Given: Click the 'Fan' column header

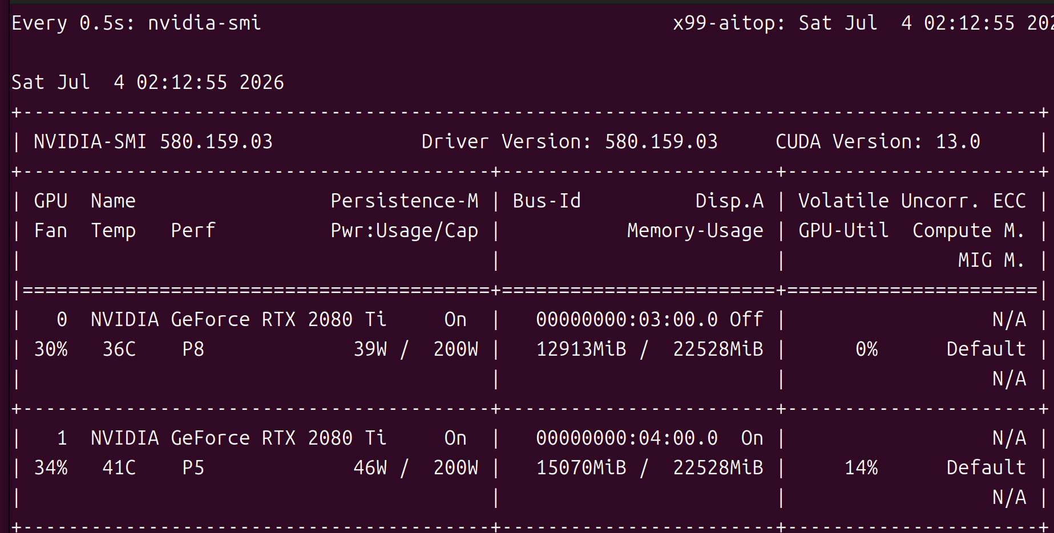Looking at the screenshot, I should point(51,230).
